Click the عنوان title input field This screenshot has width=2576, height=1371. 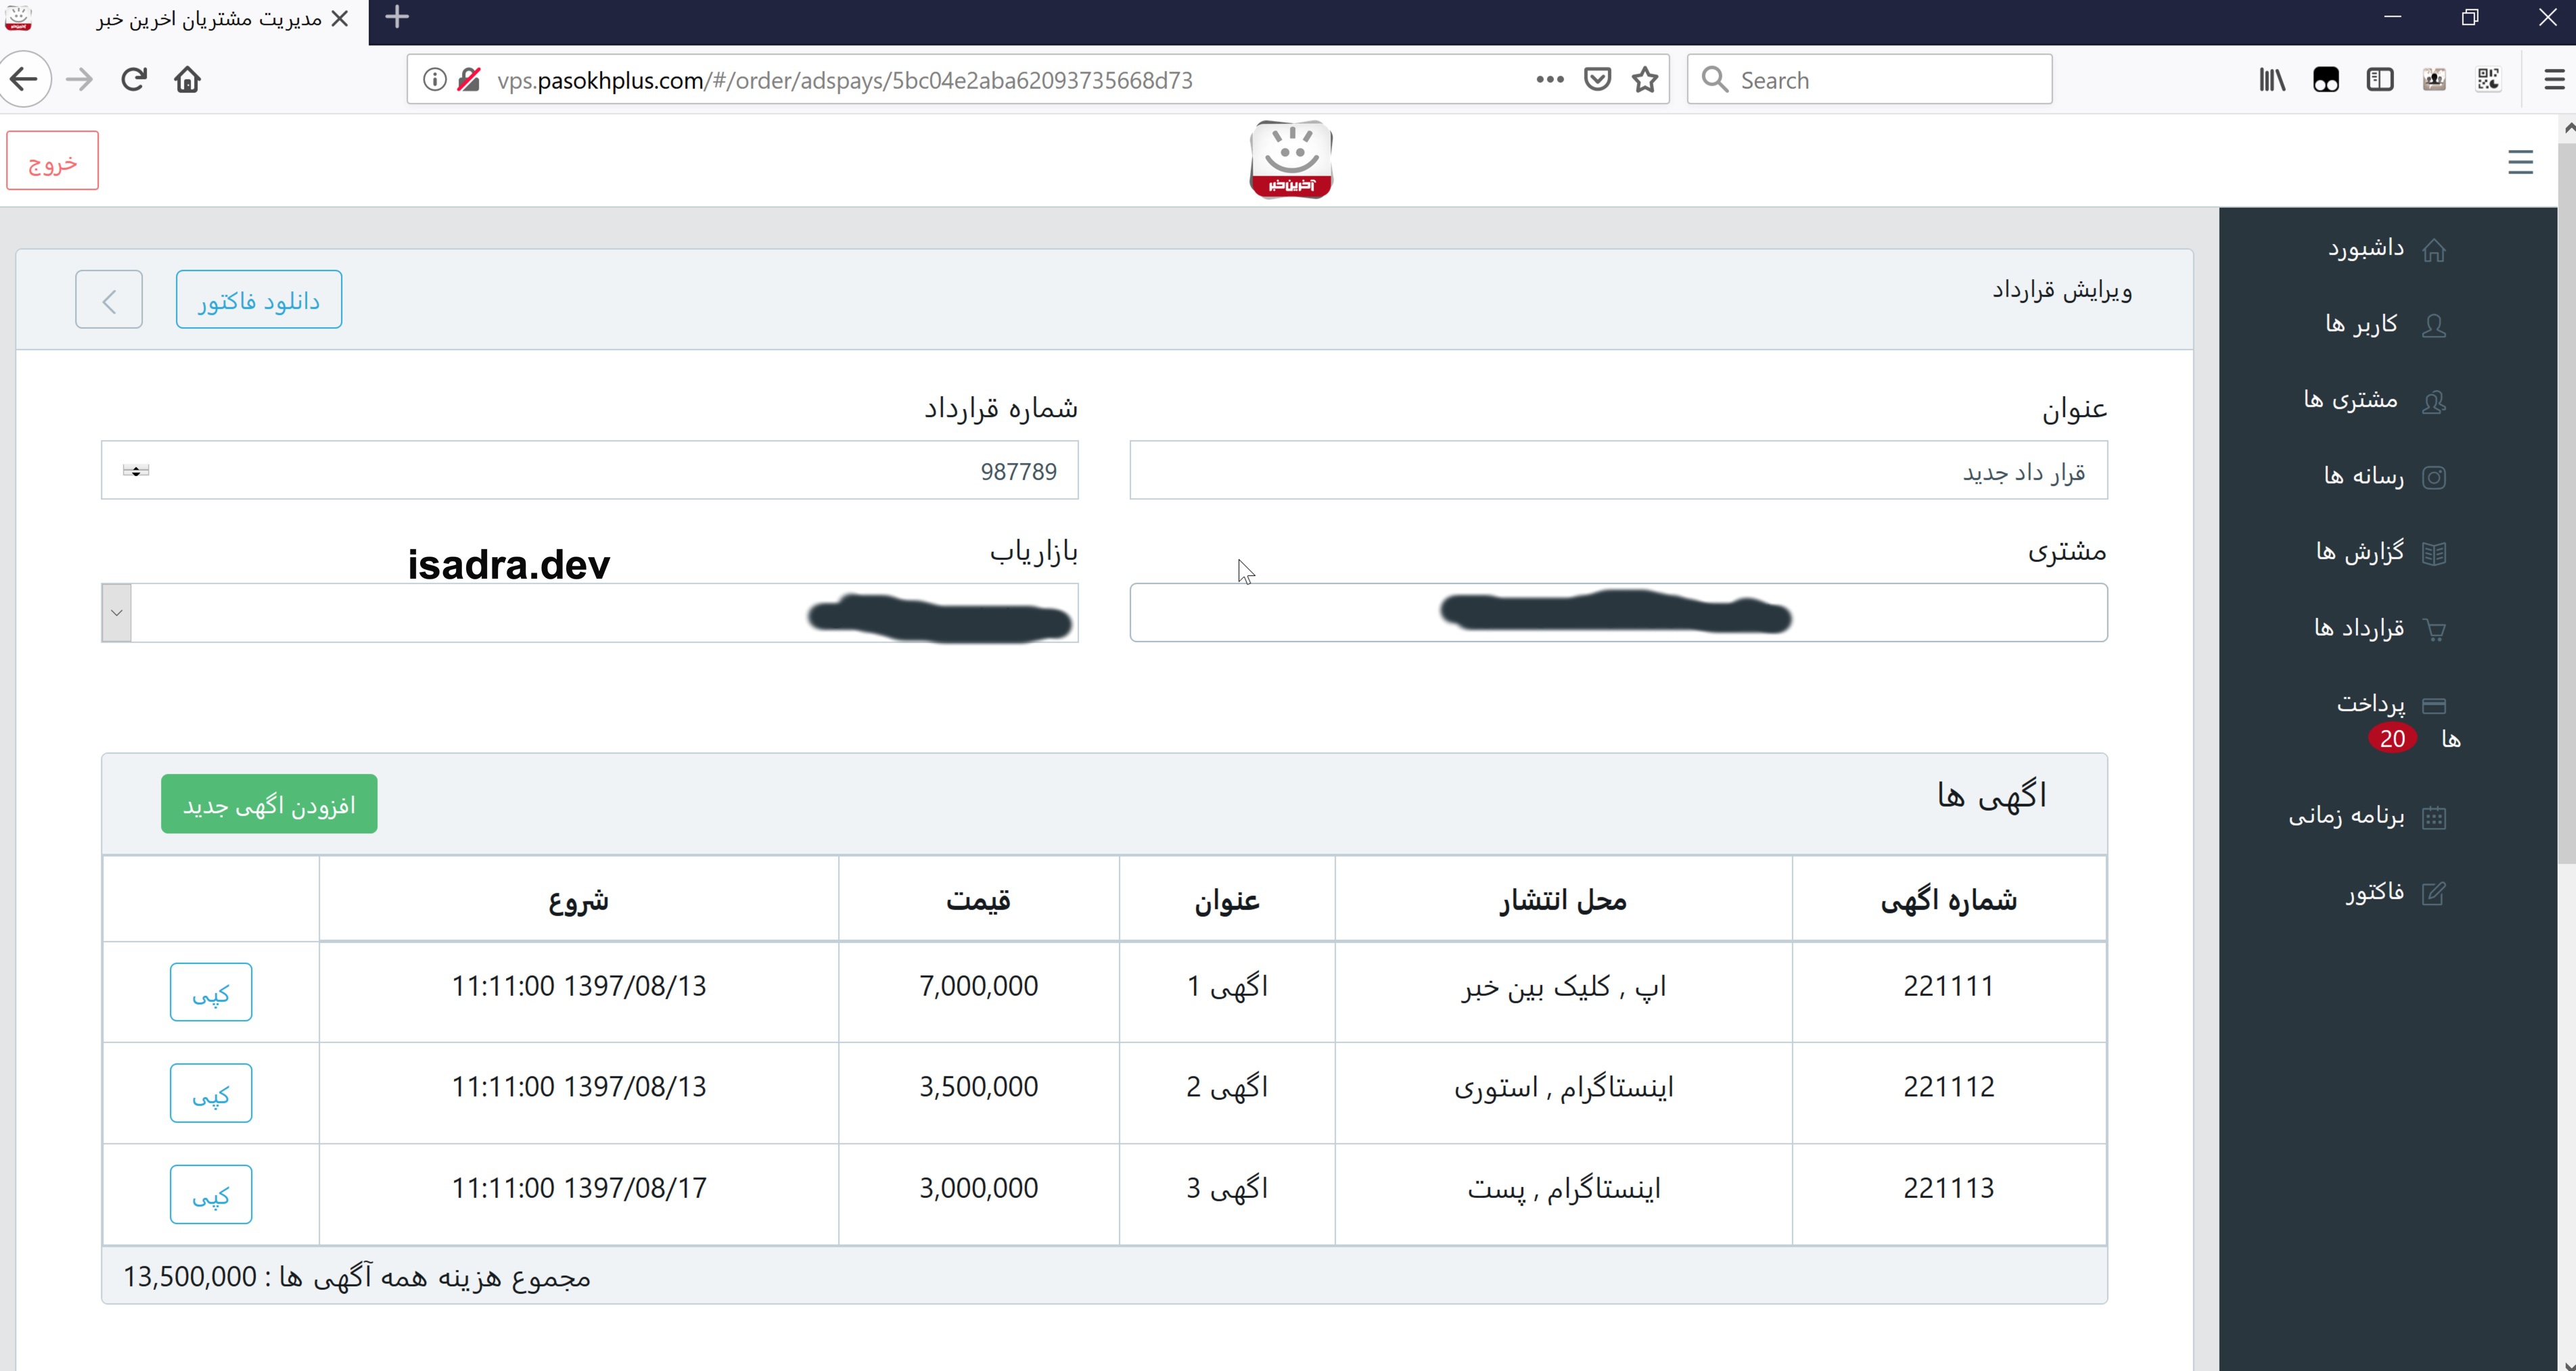[1618, 471]
